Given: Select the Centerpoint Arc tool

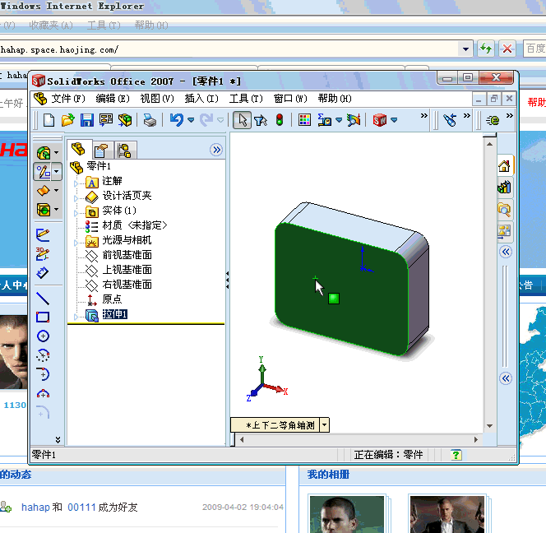Looking at the screenshot, I should [x=43, y=355].
